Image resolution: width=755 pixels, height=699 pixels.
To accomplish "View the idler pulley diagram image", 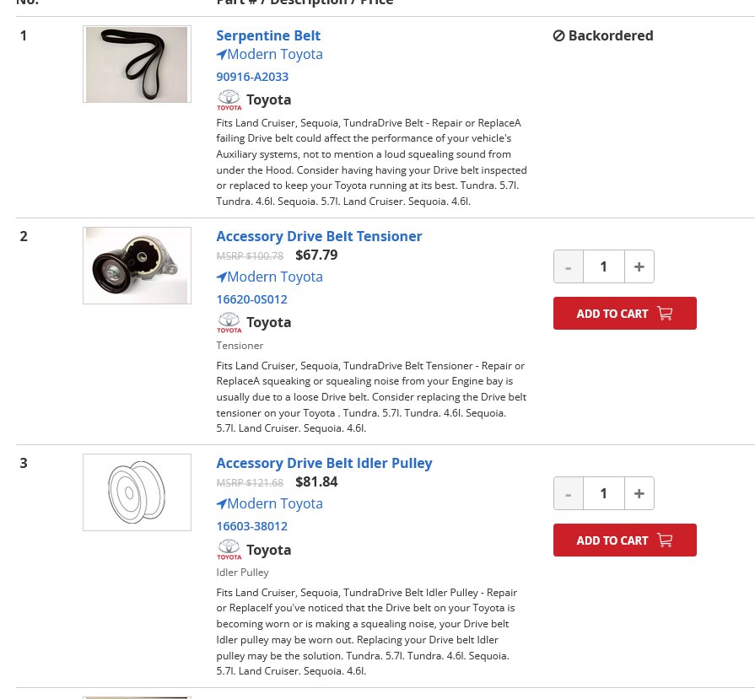I will [x=137, y=492].
